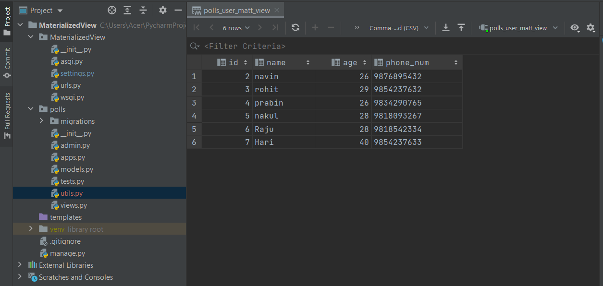This screenshot has height=286, width=603.
Task: Open the Commit tool window tab
Action: click(x=7, y=62)
